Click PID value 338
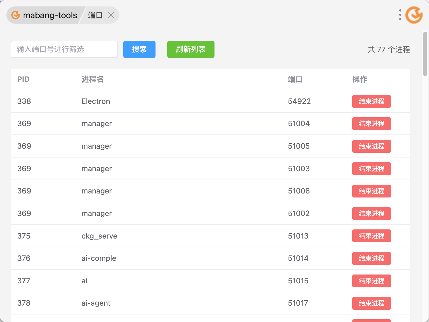 click(24, 101)
